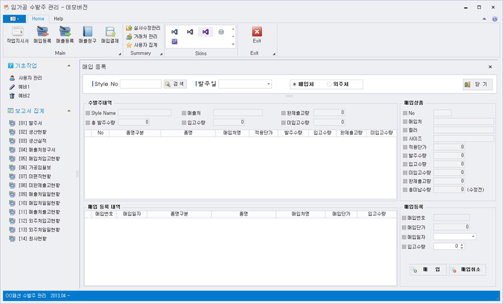Screen dimensions: 503x304
Task: Click the 매입단가 column header
Action: [341, 214]
